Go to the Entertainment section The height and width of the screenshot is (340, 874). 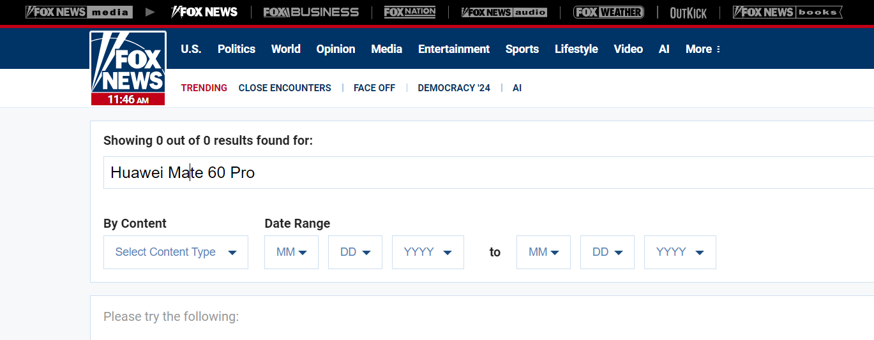point(454,49)
